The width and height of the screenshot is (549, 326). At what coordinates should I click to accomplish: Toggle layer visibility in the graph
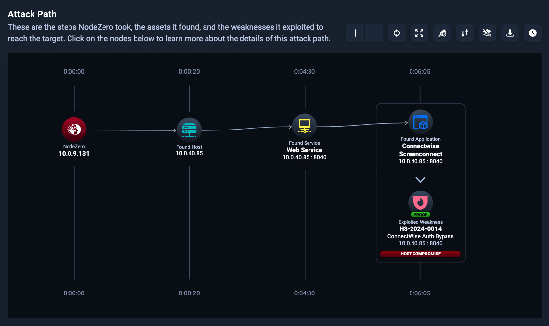[487, 33]
